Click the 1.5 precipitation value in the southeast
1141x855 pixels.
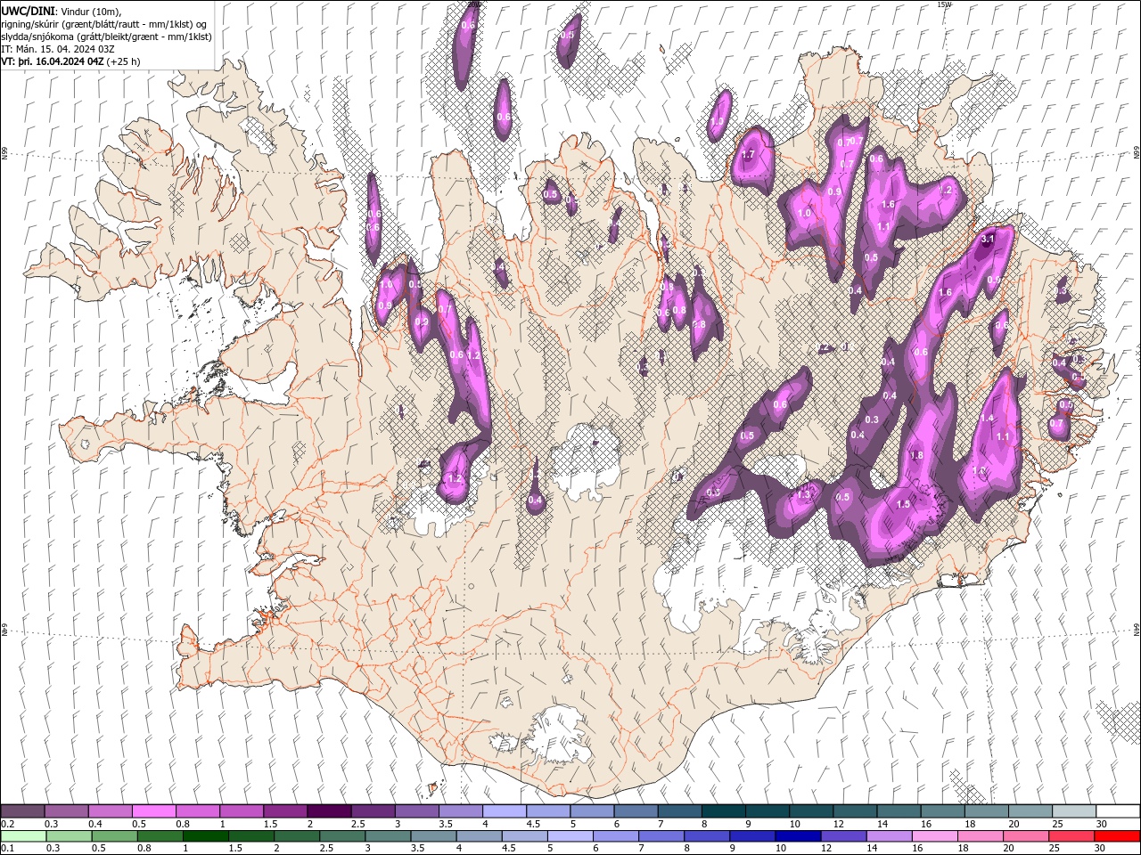tap(903, 504)
